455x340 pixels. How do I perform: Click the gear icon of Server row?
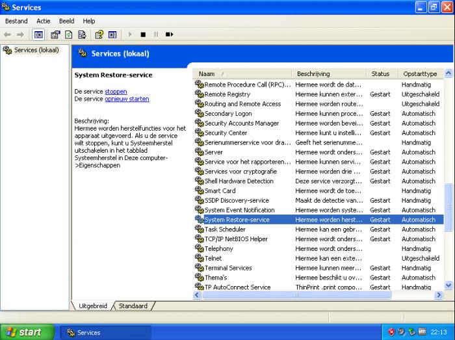[x=199, y=152]
